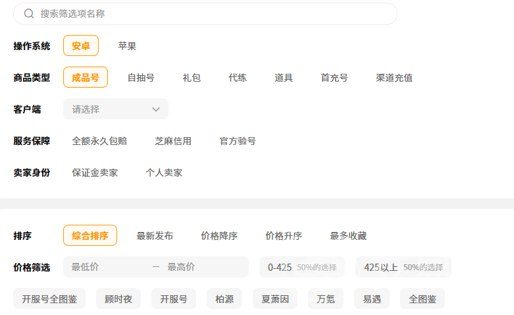Toggle 芝麻信用 service filter
This screenshot has width=514, height=315.
pyautogui.click(x=173, y=140)
